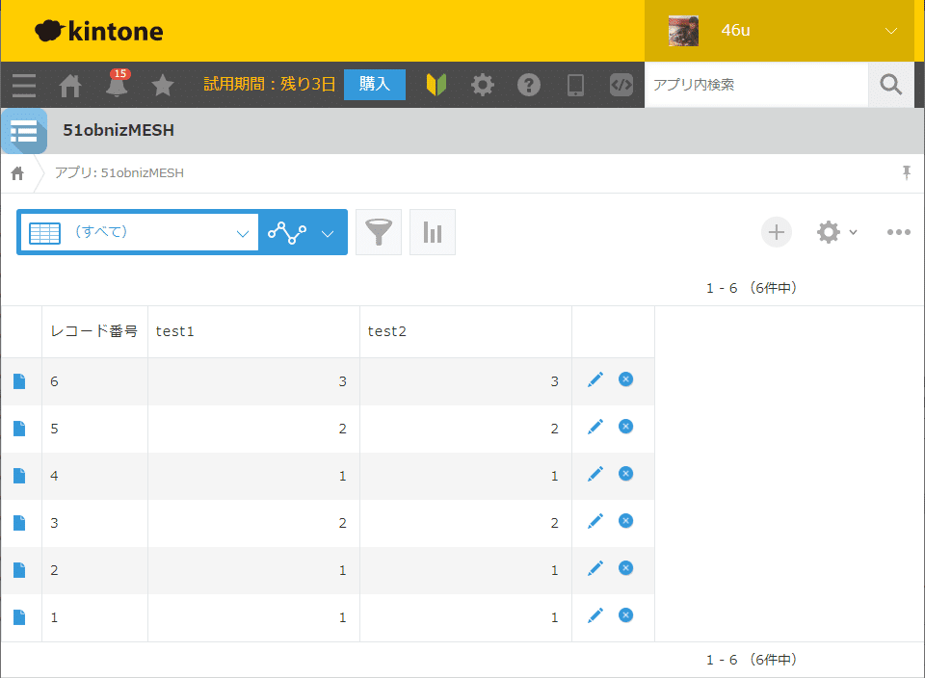
Task: Click the 46u profile picture
Action: 683,31
